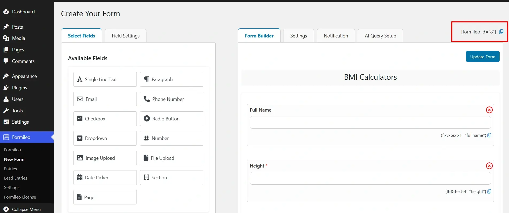This screenshot has width=509, height=213.
Task: Add a Dropdown field to form
Action: pos(105,138)
